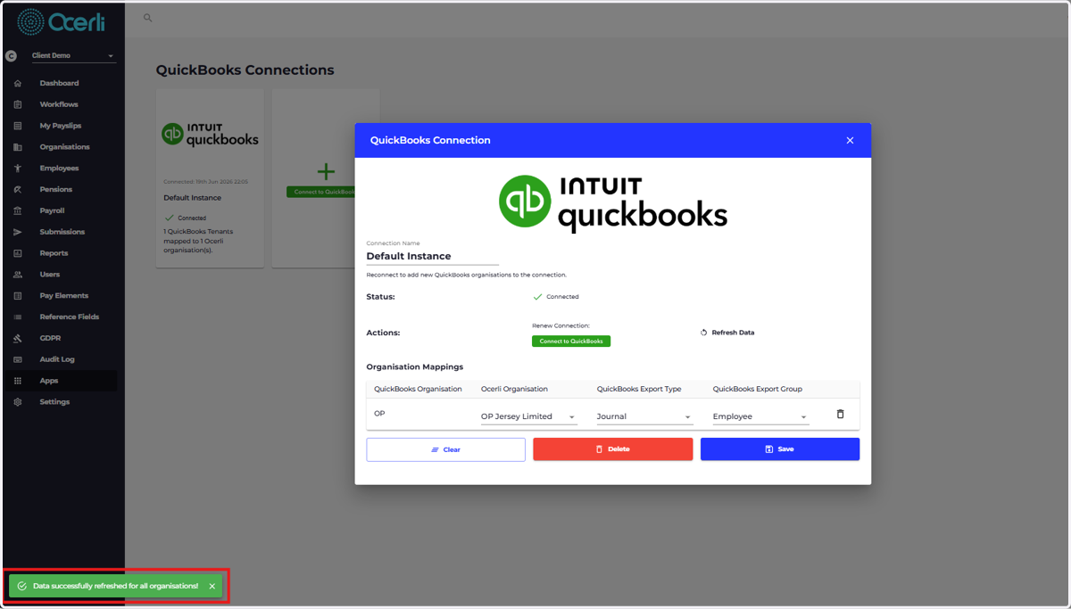Click the Reference Fields list icon
The height and width of the screenshot is (609, 1071).
pos(18,317)
